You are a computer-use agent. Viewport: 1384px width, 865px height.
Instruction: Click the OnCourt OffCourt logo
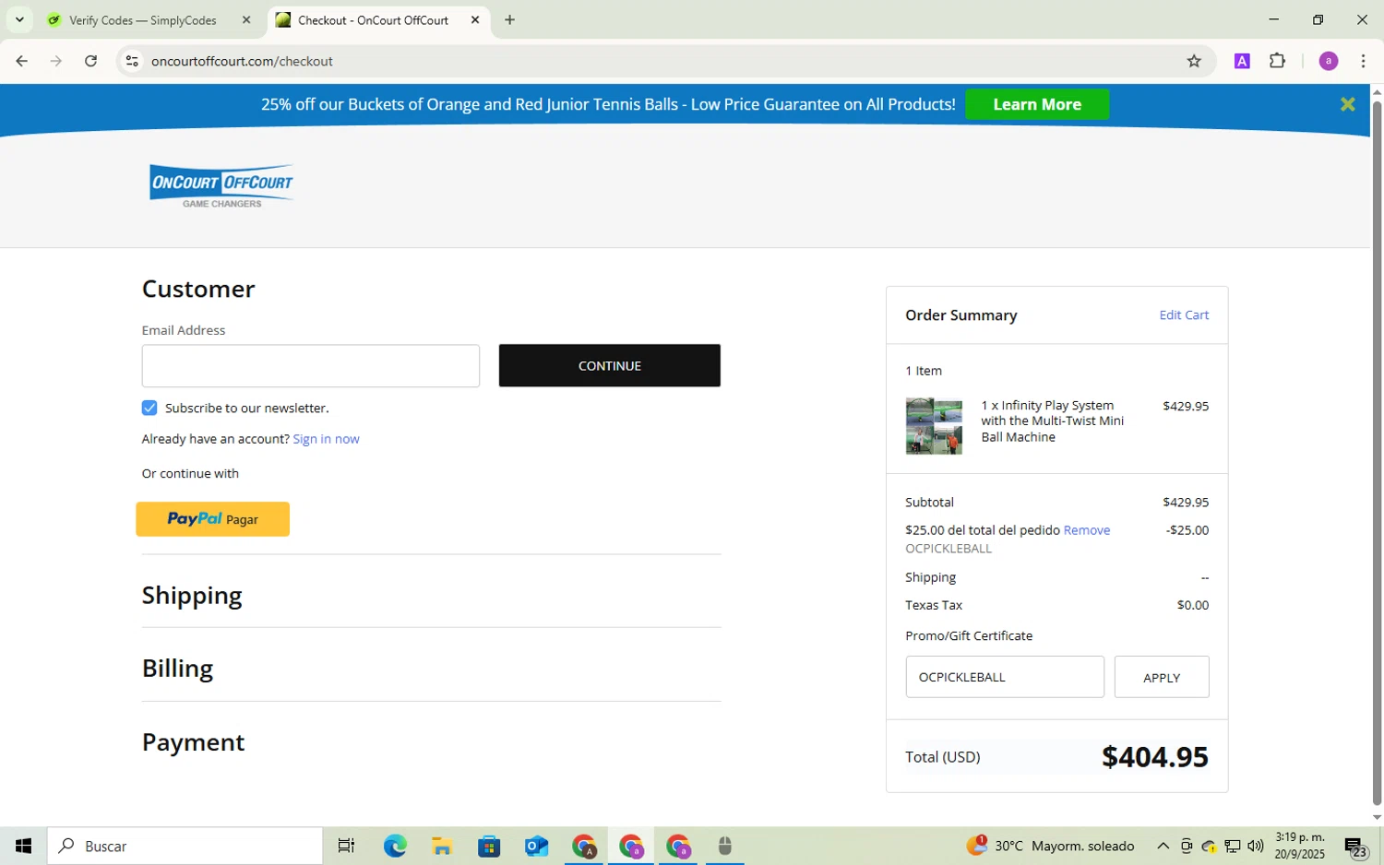tap(221, 186)
